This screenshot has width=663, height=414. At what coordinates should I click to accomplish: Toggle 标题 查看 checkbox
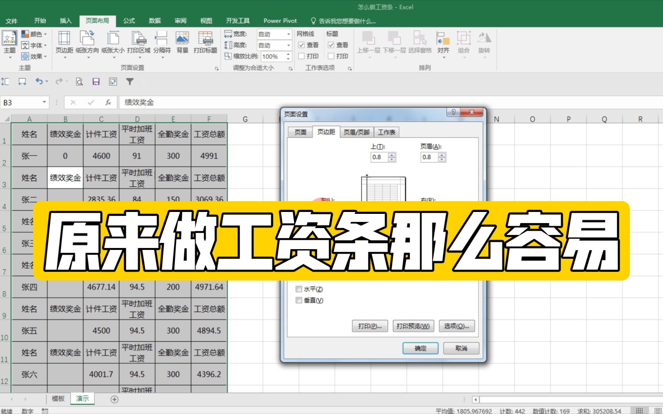pyautogui.click(x=331, y=45)
